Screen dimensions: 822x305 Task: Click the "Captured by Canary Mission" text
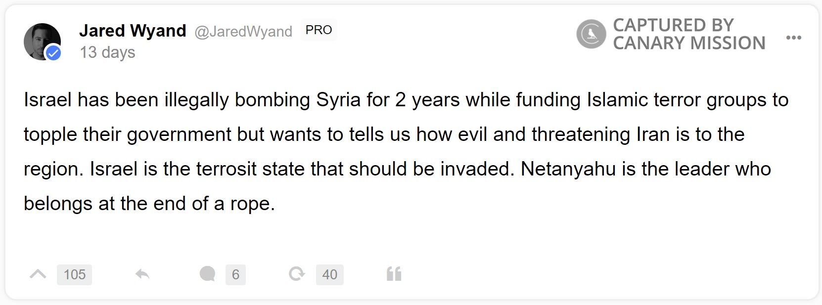688,34
